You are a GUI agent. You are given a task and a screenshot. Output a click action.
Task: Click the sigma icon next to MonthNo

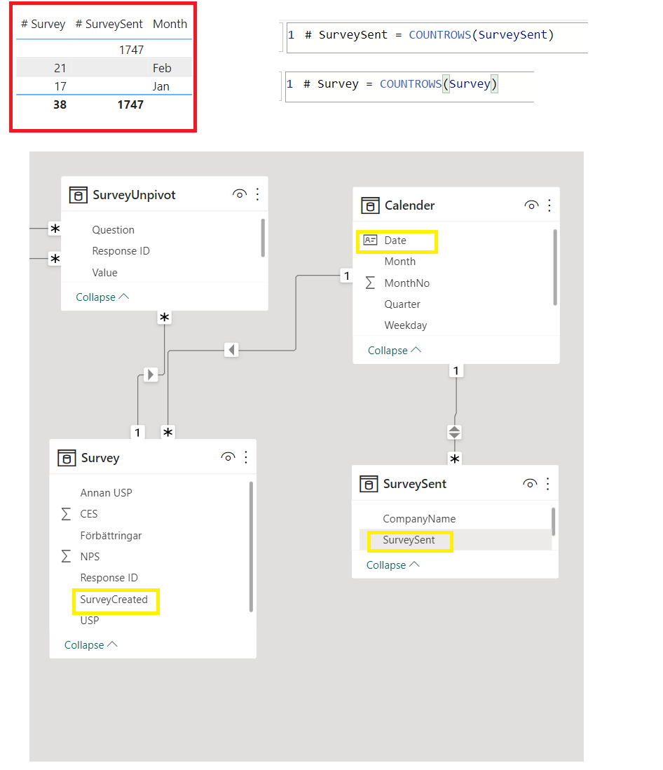371,283
